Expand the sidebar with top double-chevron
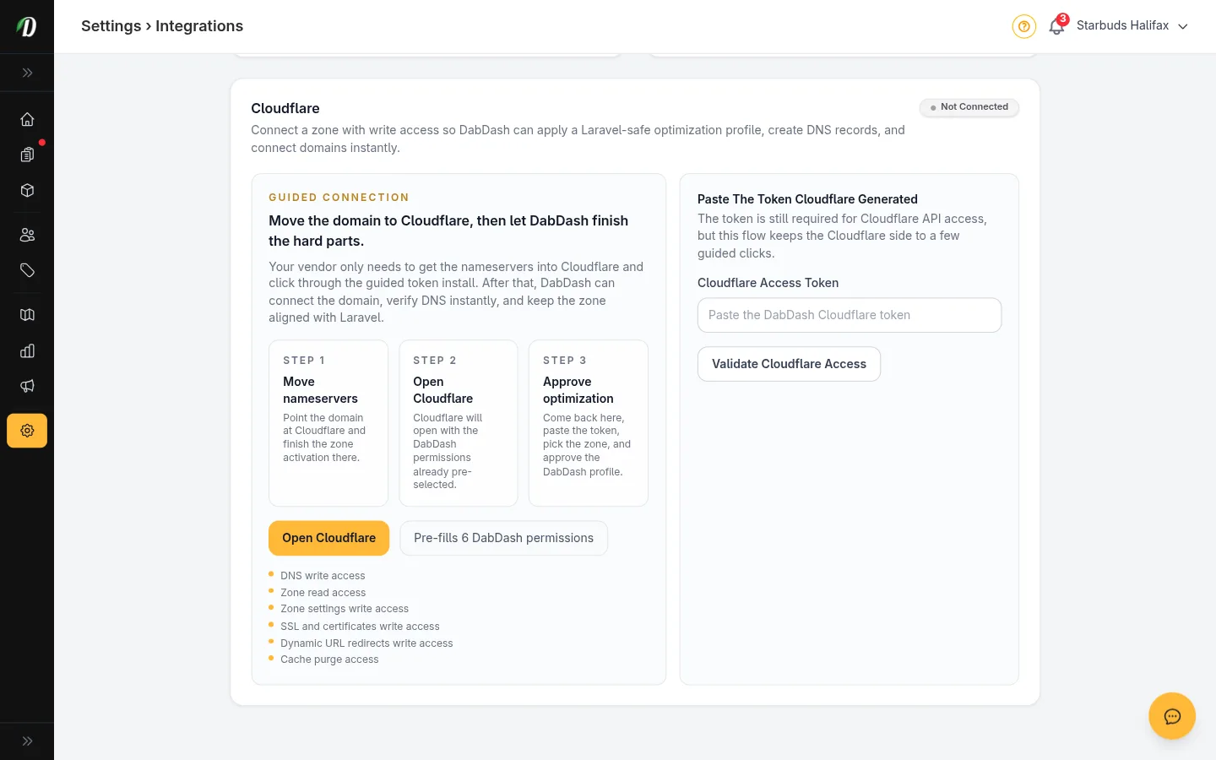Viewport: 1216px width, 760px height. point(27,73)
